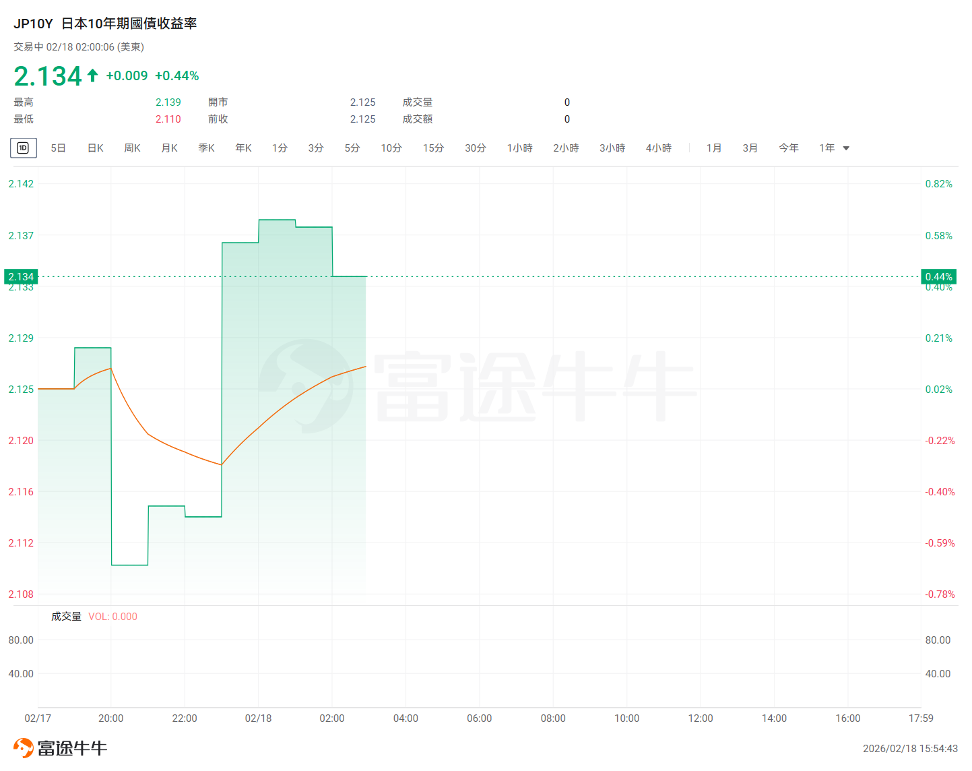The width and height of the screenshot is (972, 771).
Task: Choose the 5分 interval option
Action: tap(352, 148)
